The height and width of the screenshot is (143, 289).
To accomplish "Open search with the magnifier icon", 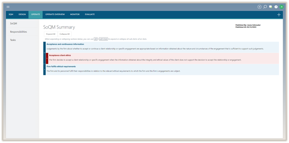I will pyautogui.click(x=265, y=7).
